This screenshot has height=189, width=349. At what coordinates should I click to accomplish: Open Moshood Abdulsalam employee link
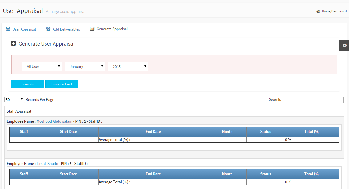point(54,121)
